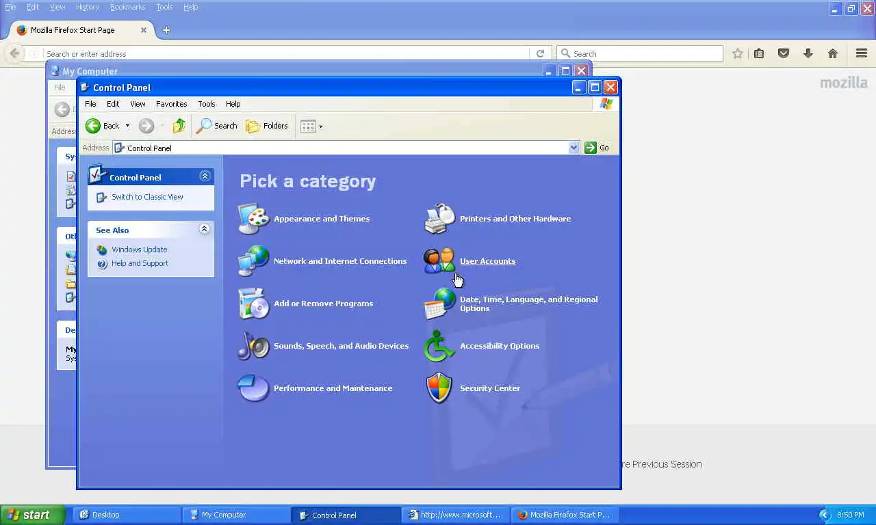
Task: Open Performance and Maintenance pie chart icon
Action: (253, 388)
